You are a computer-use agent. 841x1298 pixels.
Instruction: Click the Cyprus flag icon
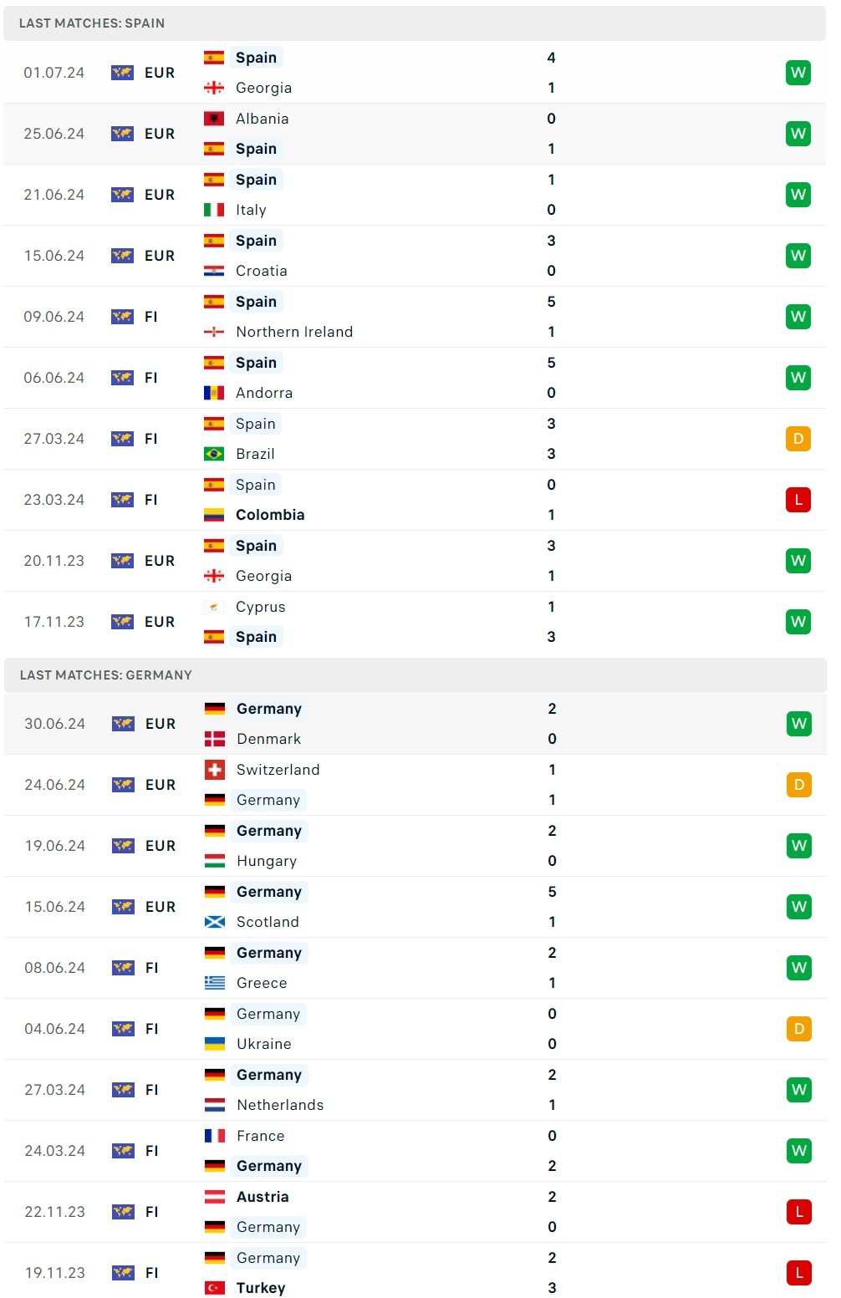[214, 607]
